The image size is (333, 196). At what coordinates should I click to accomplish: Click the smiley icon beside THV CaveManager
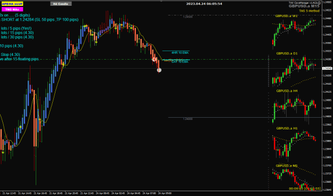pyautogui.click(x=319, y=3)
